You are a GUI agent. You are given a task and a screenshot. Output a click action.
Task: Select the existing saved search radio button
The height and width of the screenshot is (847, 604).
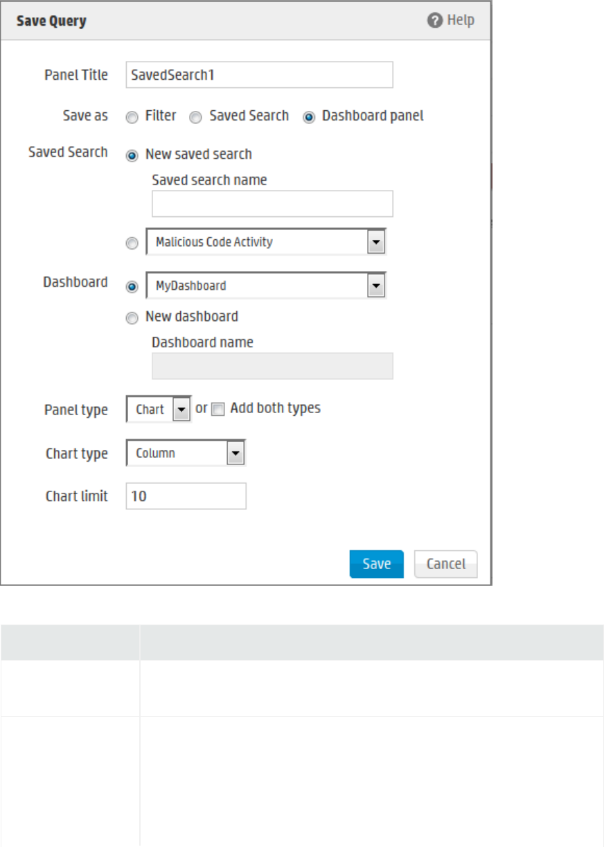(132, 243)
